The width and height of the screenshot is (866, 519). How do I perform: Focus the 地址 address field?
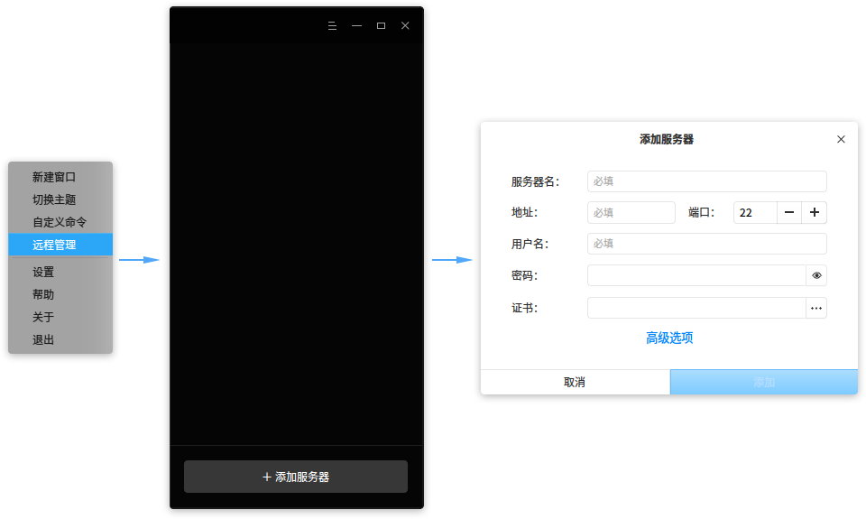pyautogui.click(x=631, y=212)
